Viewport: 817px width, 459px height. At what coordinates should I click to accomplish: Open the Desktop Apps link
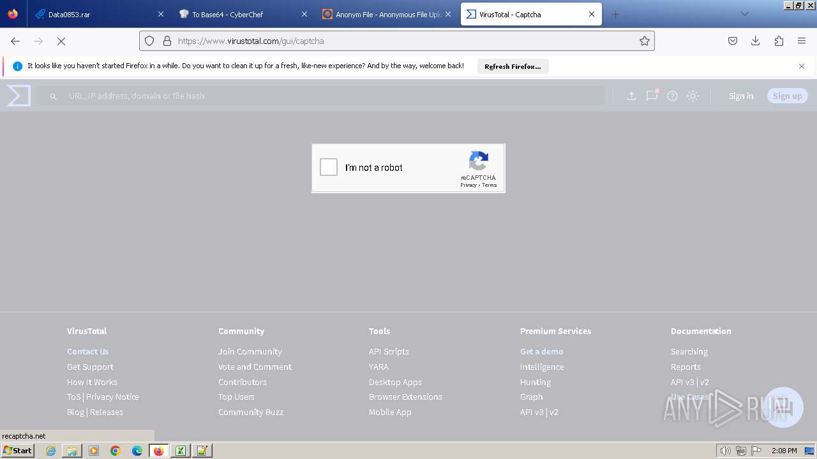395,382
